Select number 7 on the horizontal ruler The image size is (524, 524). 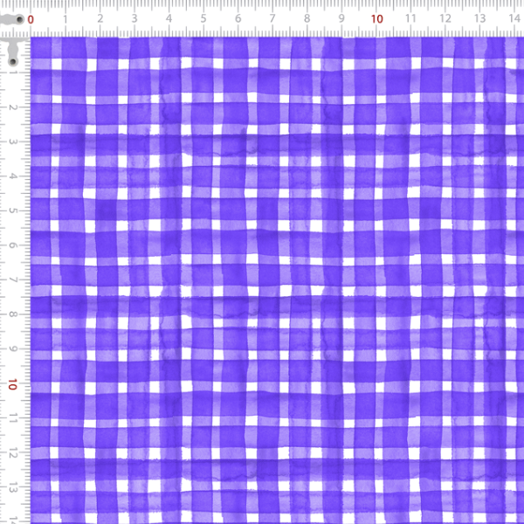(272, 18)
